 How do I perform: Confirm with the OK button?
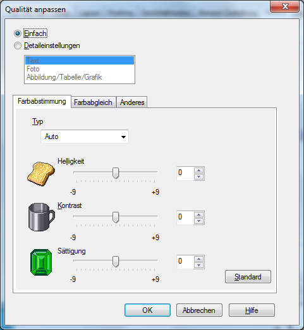coord(147,310)
